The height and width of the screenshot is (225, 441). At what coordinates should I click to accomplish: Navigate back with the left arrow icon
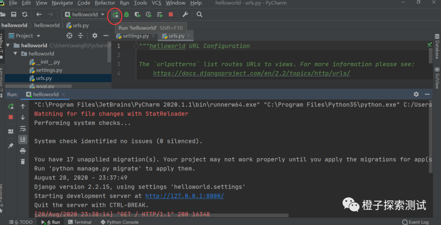click(39, 14)
